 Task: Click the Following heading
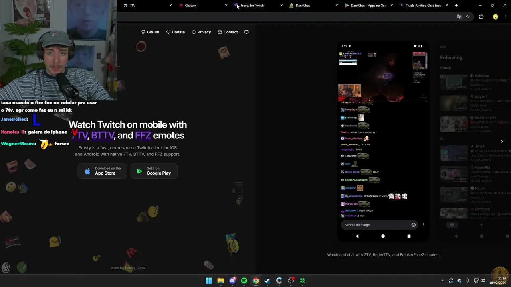point(451,57)
